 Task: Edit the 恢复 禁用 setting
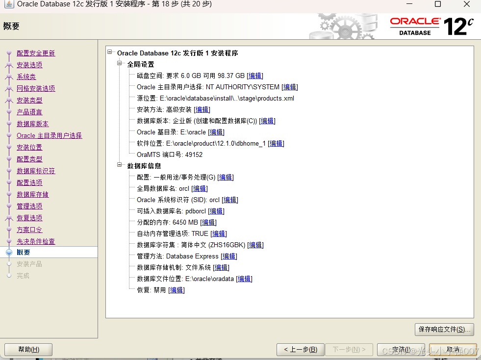pyautogui.click(x=177, y=290)
